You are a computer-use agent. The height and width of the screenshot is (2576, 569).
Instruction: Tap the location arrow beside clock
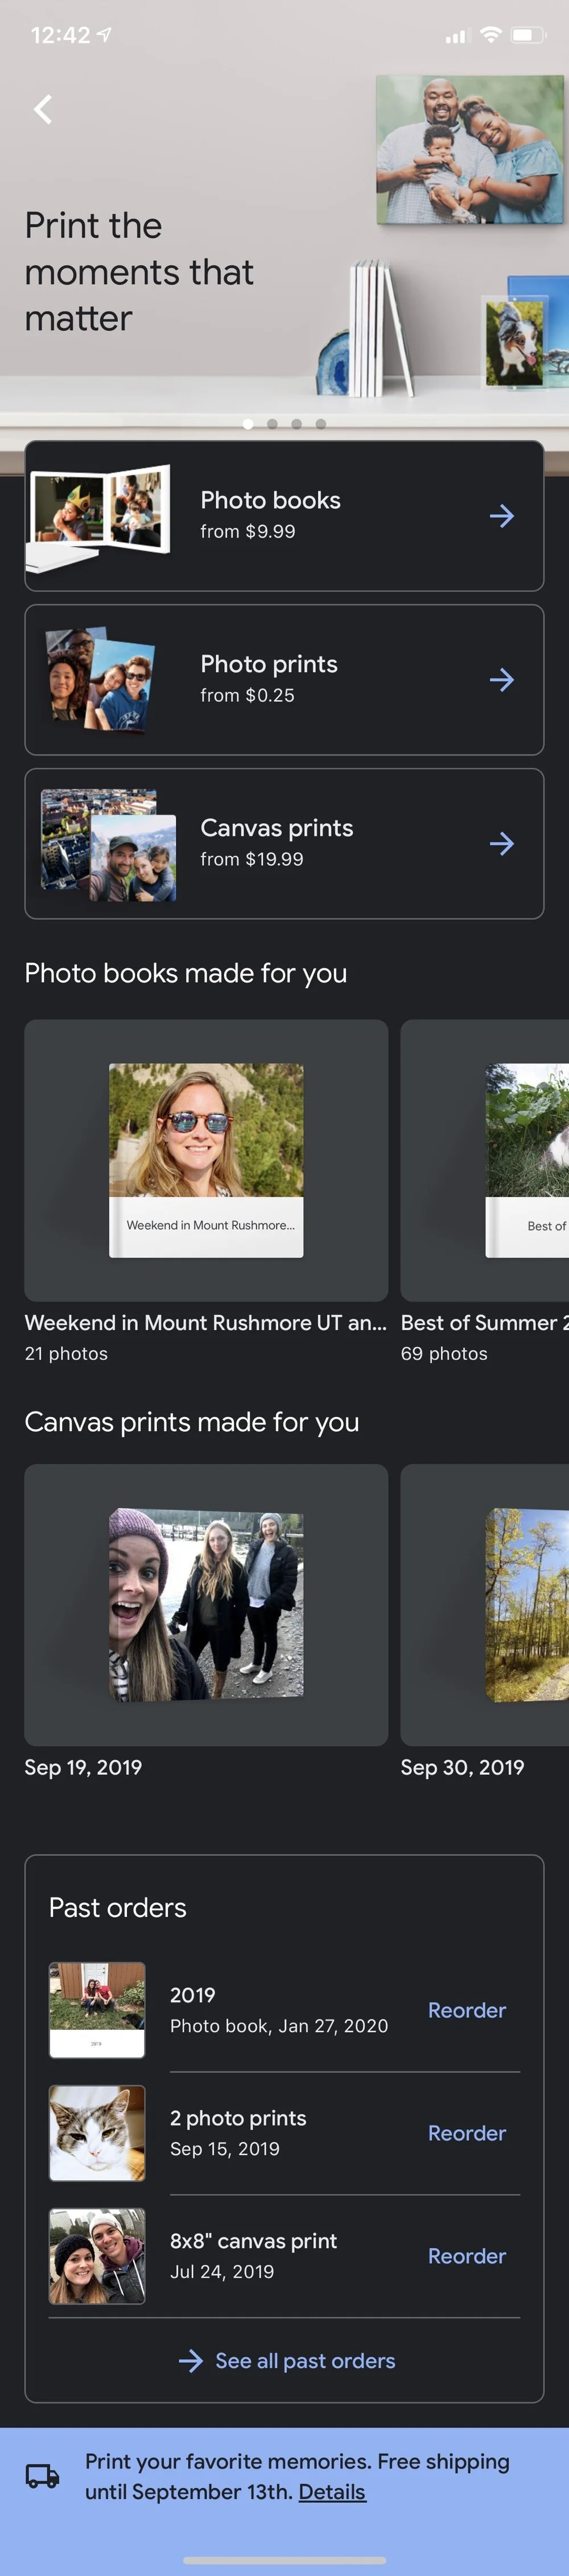104,35
